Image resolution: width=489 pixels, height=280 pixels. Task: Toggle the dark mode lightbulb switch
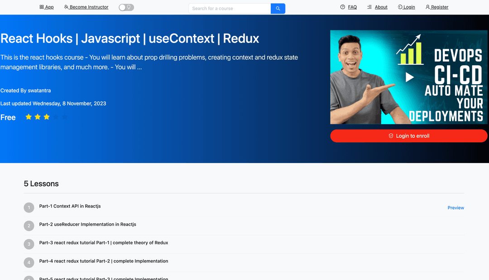(126, 7)
